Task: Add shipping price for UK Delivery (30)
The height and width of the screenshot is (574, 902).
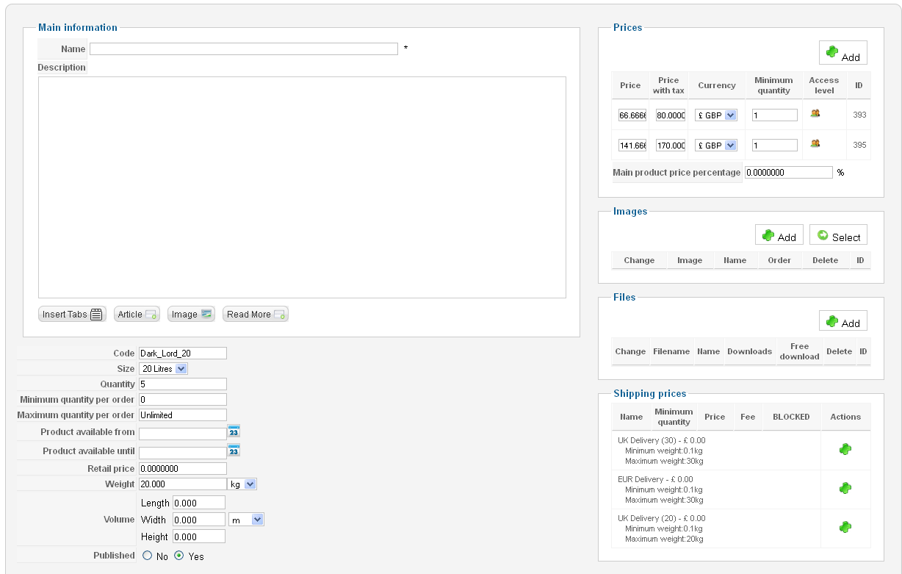Action: click(x=845, y=449)
